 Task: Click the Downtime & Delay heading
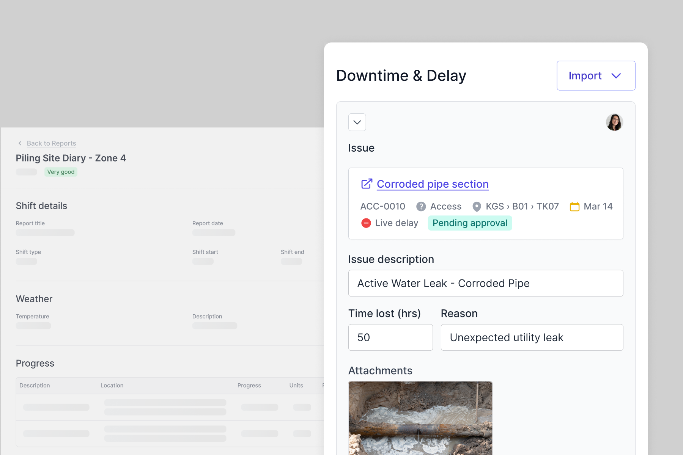coord(401,75)
